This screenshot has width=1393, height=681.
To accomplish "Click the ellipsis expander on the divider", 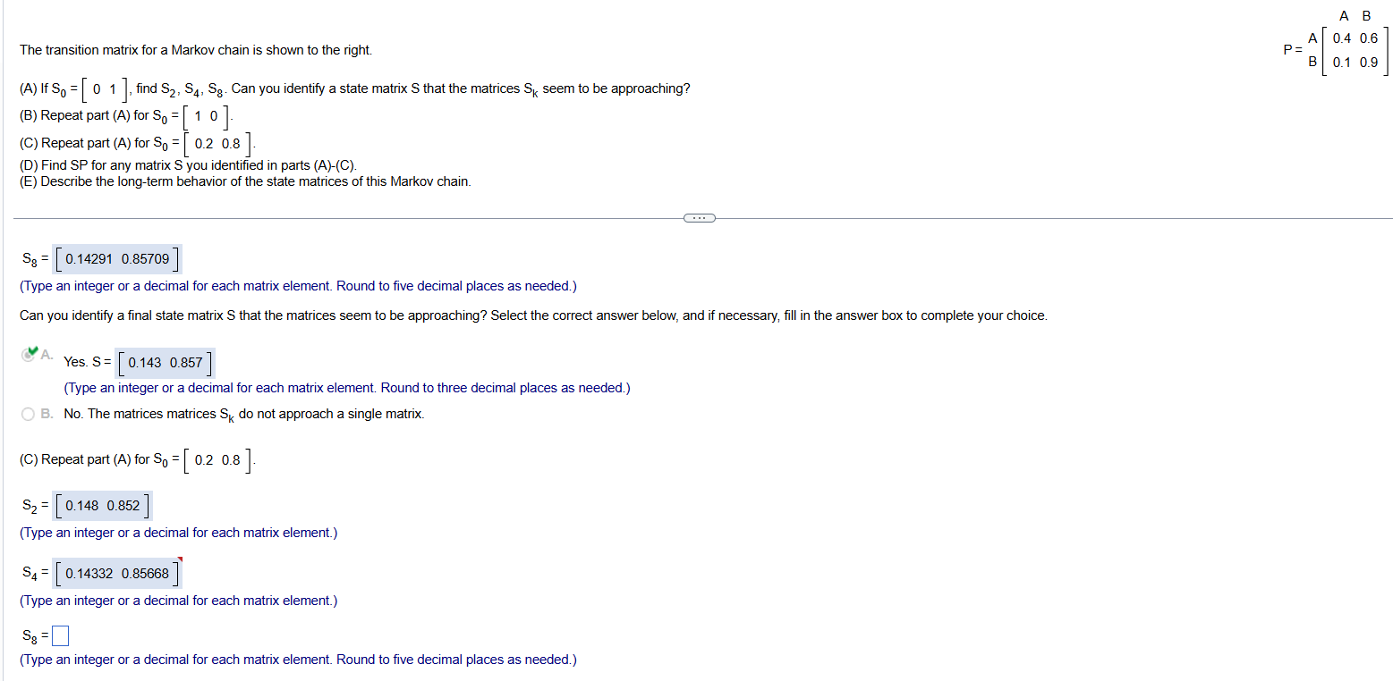I will [699, 217].
